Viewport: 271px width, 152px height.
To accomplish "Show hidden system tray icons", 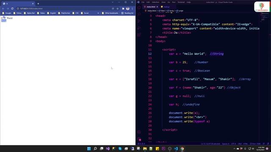I will pos(234,149).
